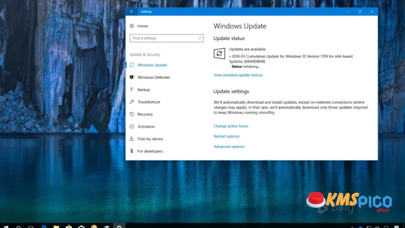This screenshot has width=405, height=228.
Task: Click the 'Status: Initializing...' text
Action: [x=246, y=66]
